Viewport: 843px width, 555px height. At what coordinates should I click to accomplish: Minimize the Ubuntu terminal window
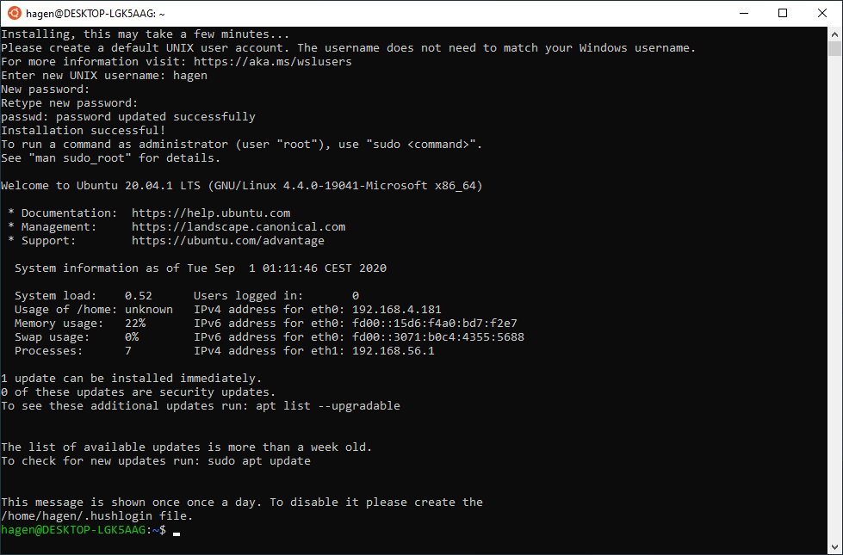pyautogui.click(x=744, y=14)
